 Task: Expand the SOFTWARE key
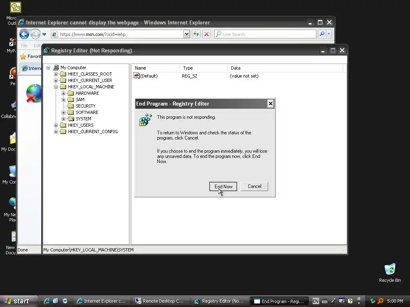(x=63, y=112)
